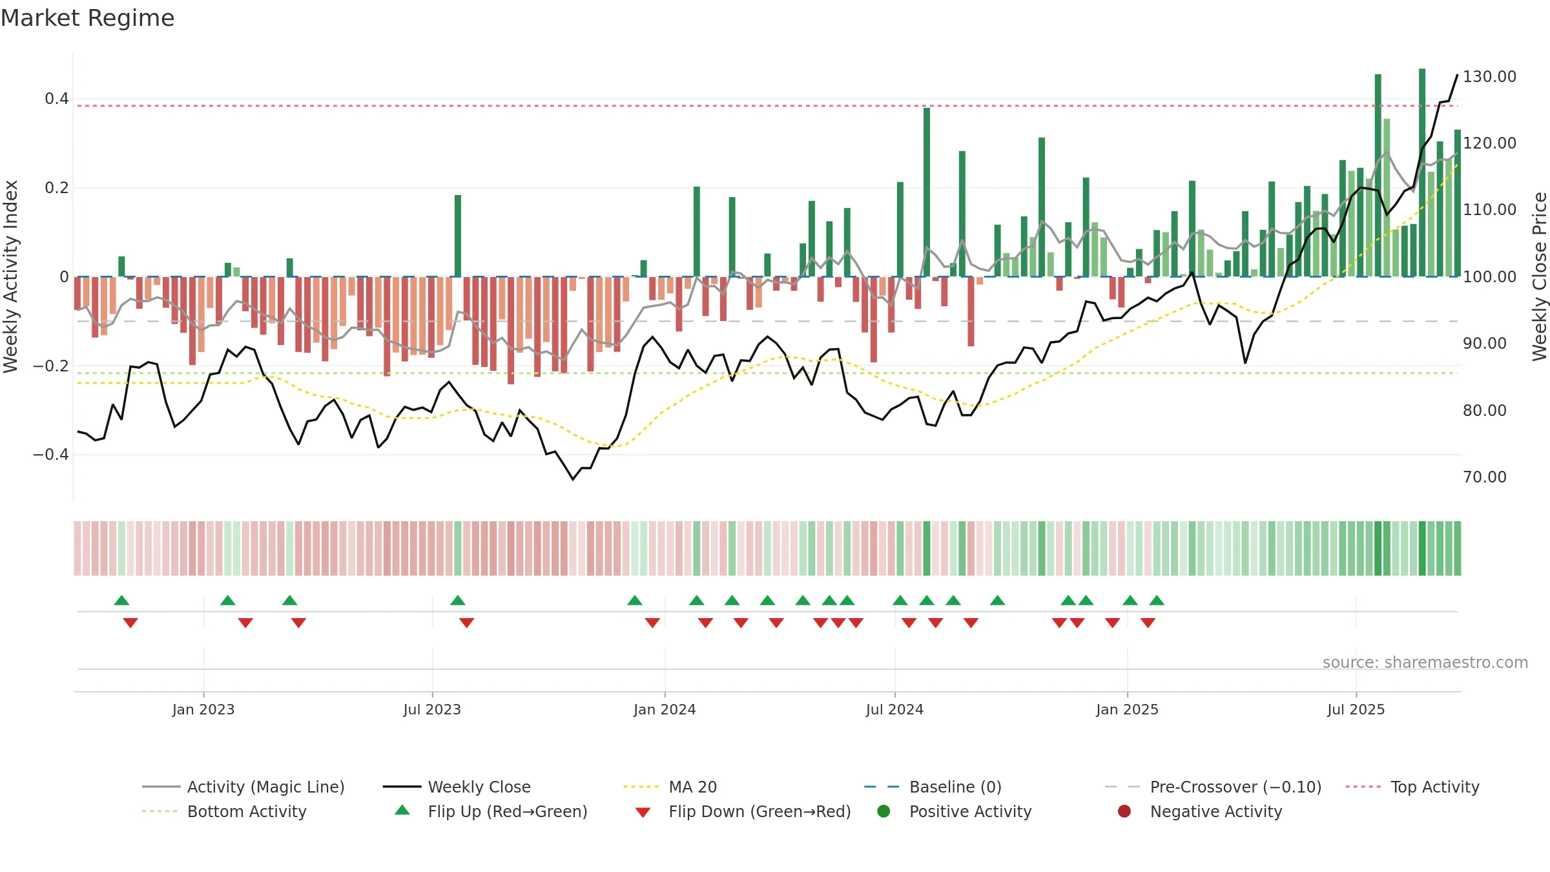Click the green Positive Activity legend dot
Screen dimensions: 1550x872
pos(883,811)
